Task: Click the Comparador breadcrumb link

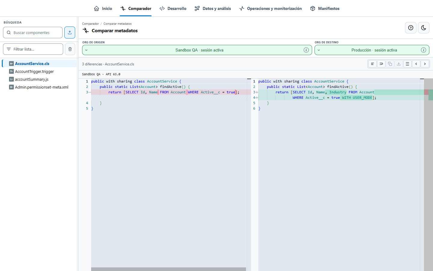Action: point(90,24)
